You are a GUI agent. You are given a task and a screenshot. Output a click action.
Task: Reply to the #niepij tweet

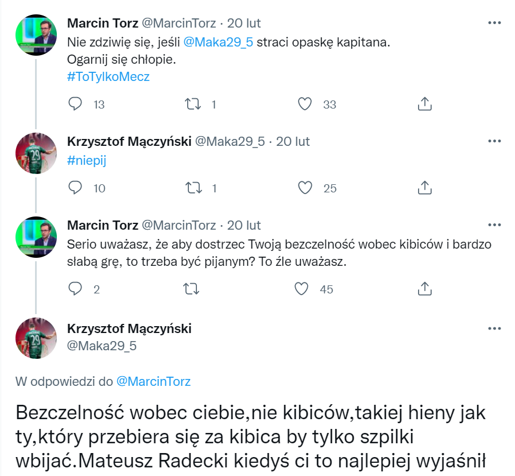coord(76,188)
